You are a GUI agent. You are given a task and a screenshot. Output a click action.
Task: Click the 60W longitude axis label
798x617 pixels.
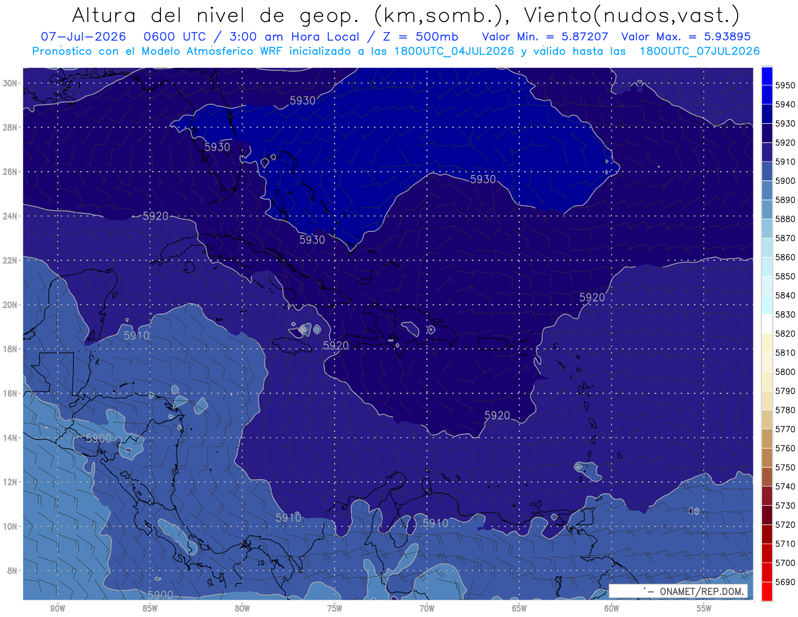(611, 608)
